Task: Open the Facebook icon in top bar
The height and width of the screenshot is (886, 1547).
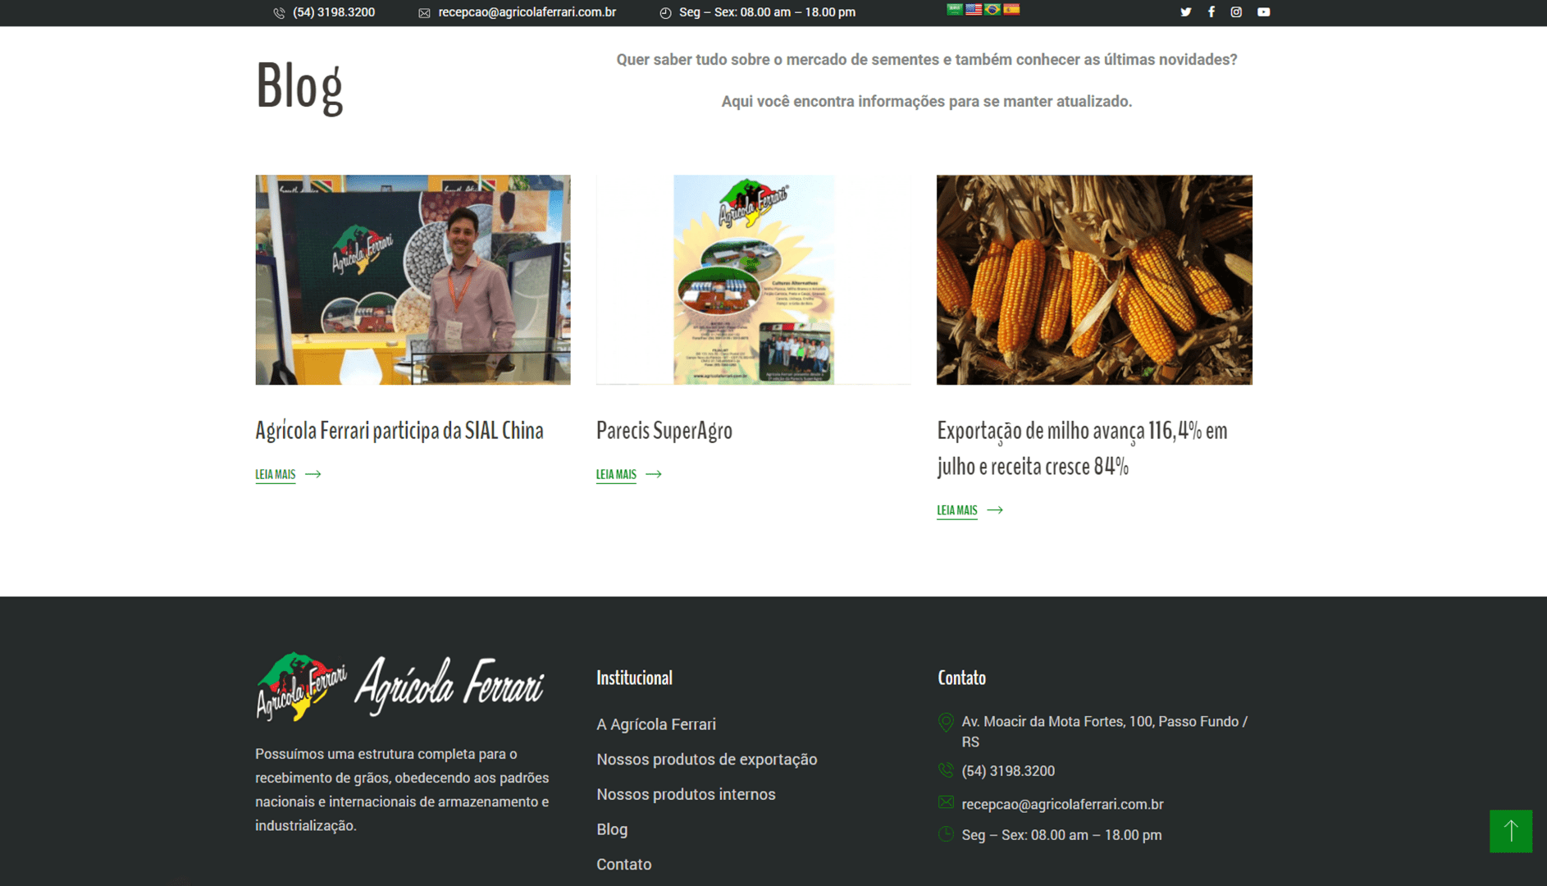Action: (x=1211, y=12)
